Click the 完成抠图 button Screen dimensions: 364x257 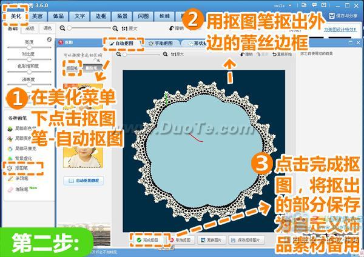click(148, 240)
